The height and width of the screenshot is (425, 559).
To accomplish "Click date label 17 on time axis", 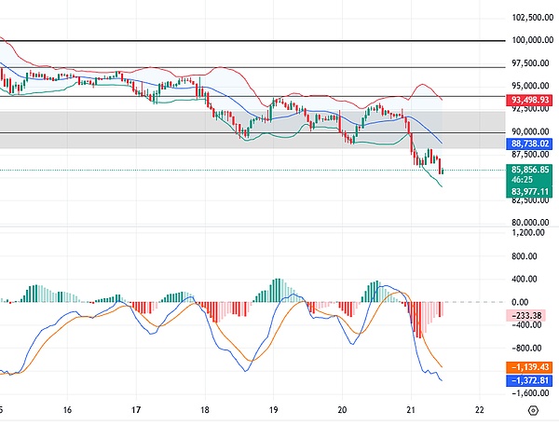I will [136, 410].
